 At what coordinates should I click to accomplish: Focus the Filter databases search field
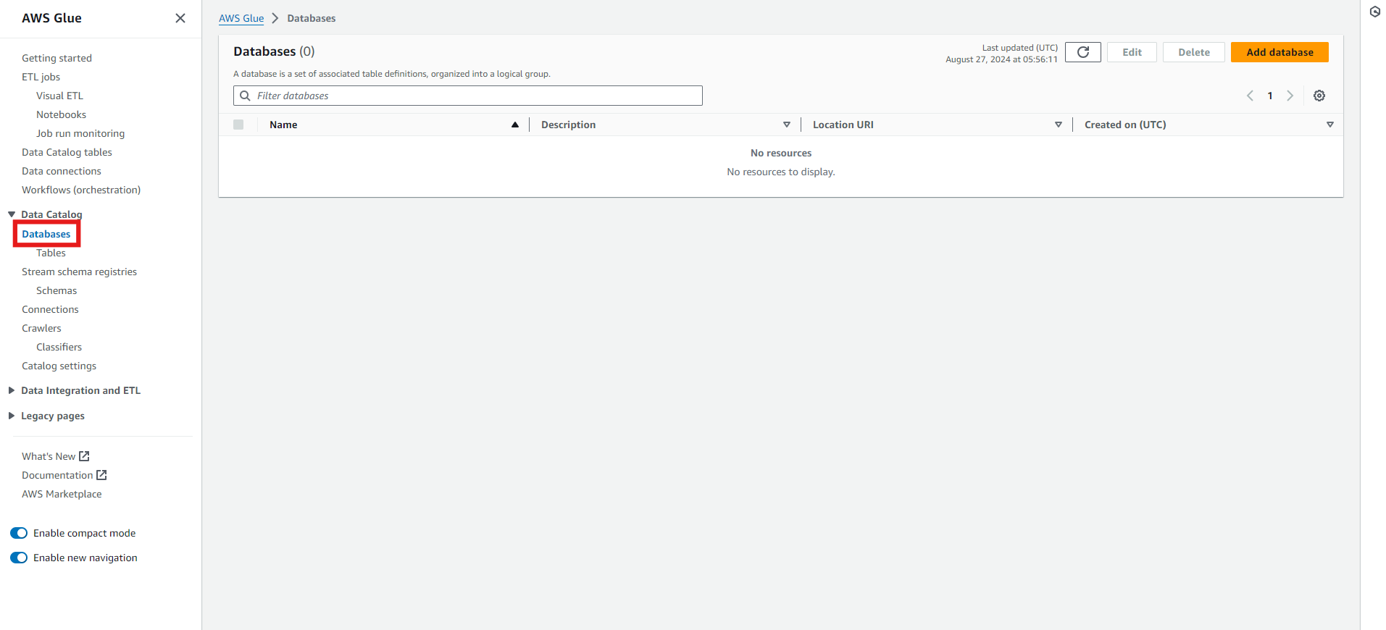click(x=468, y=96)
